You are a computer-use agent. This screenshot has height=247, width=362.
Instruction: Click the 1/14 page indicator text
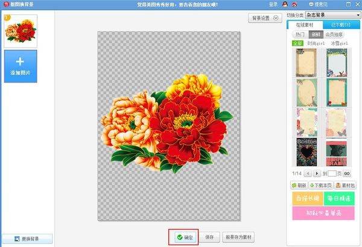[297, 174]
